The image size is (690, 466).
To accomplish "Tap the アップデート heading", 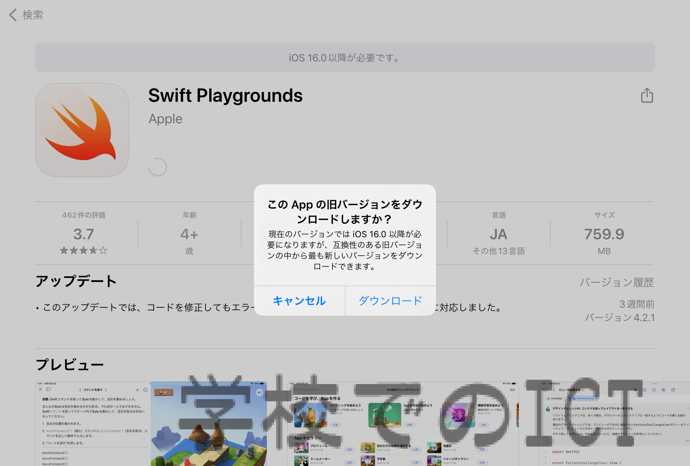I will 76,281.
